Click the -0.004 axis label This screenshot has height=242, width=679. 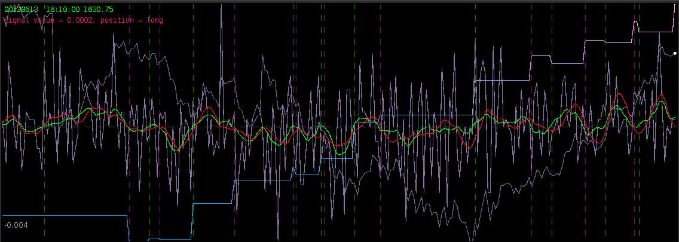click(x=16, y=225)
